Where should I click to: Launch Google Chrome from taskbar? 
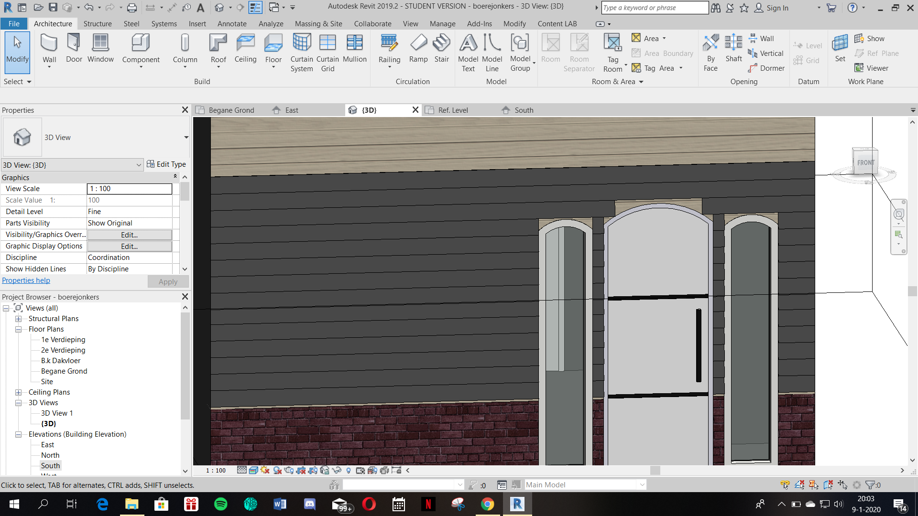(x=487, y=504)
